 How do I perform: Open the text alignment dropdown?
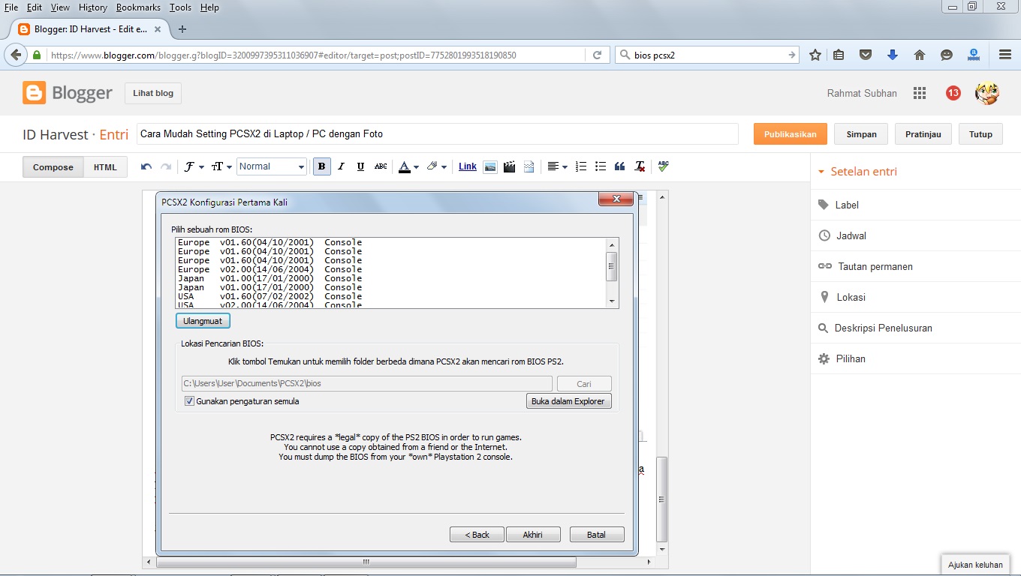(x=557, y=166)
